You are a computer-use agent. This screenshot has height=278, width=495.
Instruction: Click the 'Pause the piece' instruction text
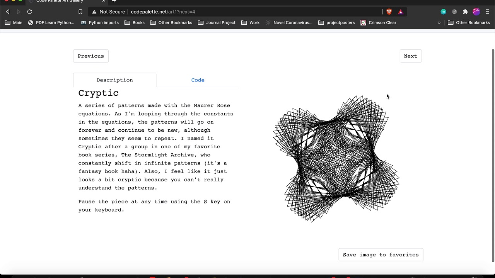tap(154, 206)
